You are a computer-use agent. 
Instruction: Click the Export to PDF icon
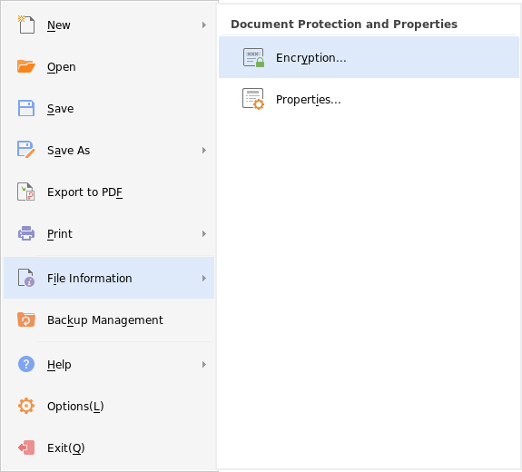point(26,192)
